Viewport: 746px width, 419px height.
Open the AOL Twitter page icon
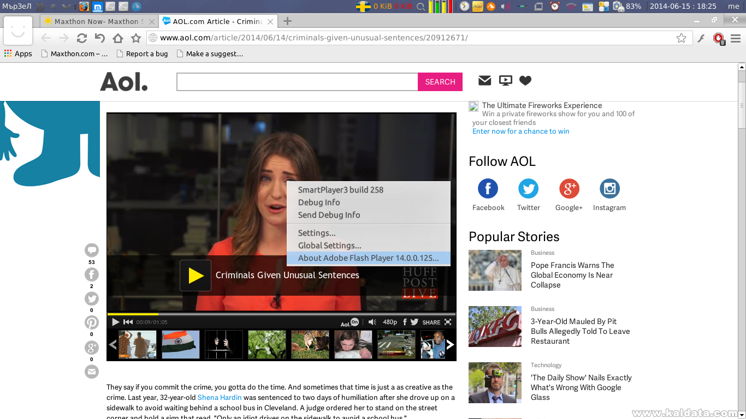click(528, 189)
